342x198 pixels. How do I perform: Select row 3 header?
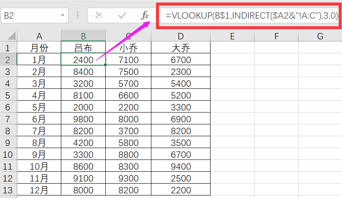[x=8, y=71]
